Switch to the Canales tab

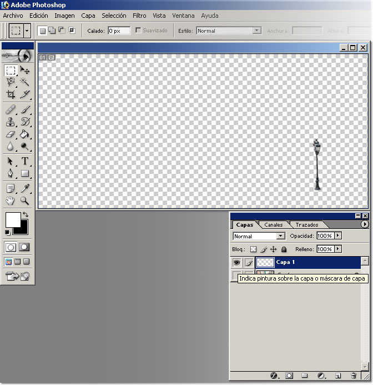point(273,225)
